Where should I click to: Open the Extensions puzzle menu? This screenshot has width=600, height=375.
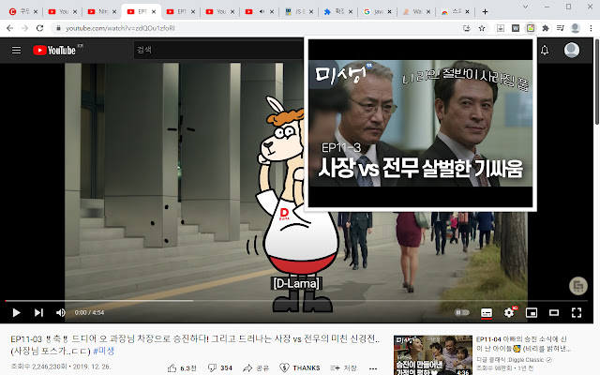[x=546, y=28]
